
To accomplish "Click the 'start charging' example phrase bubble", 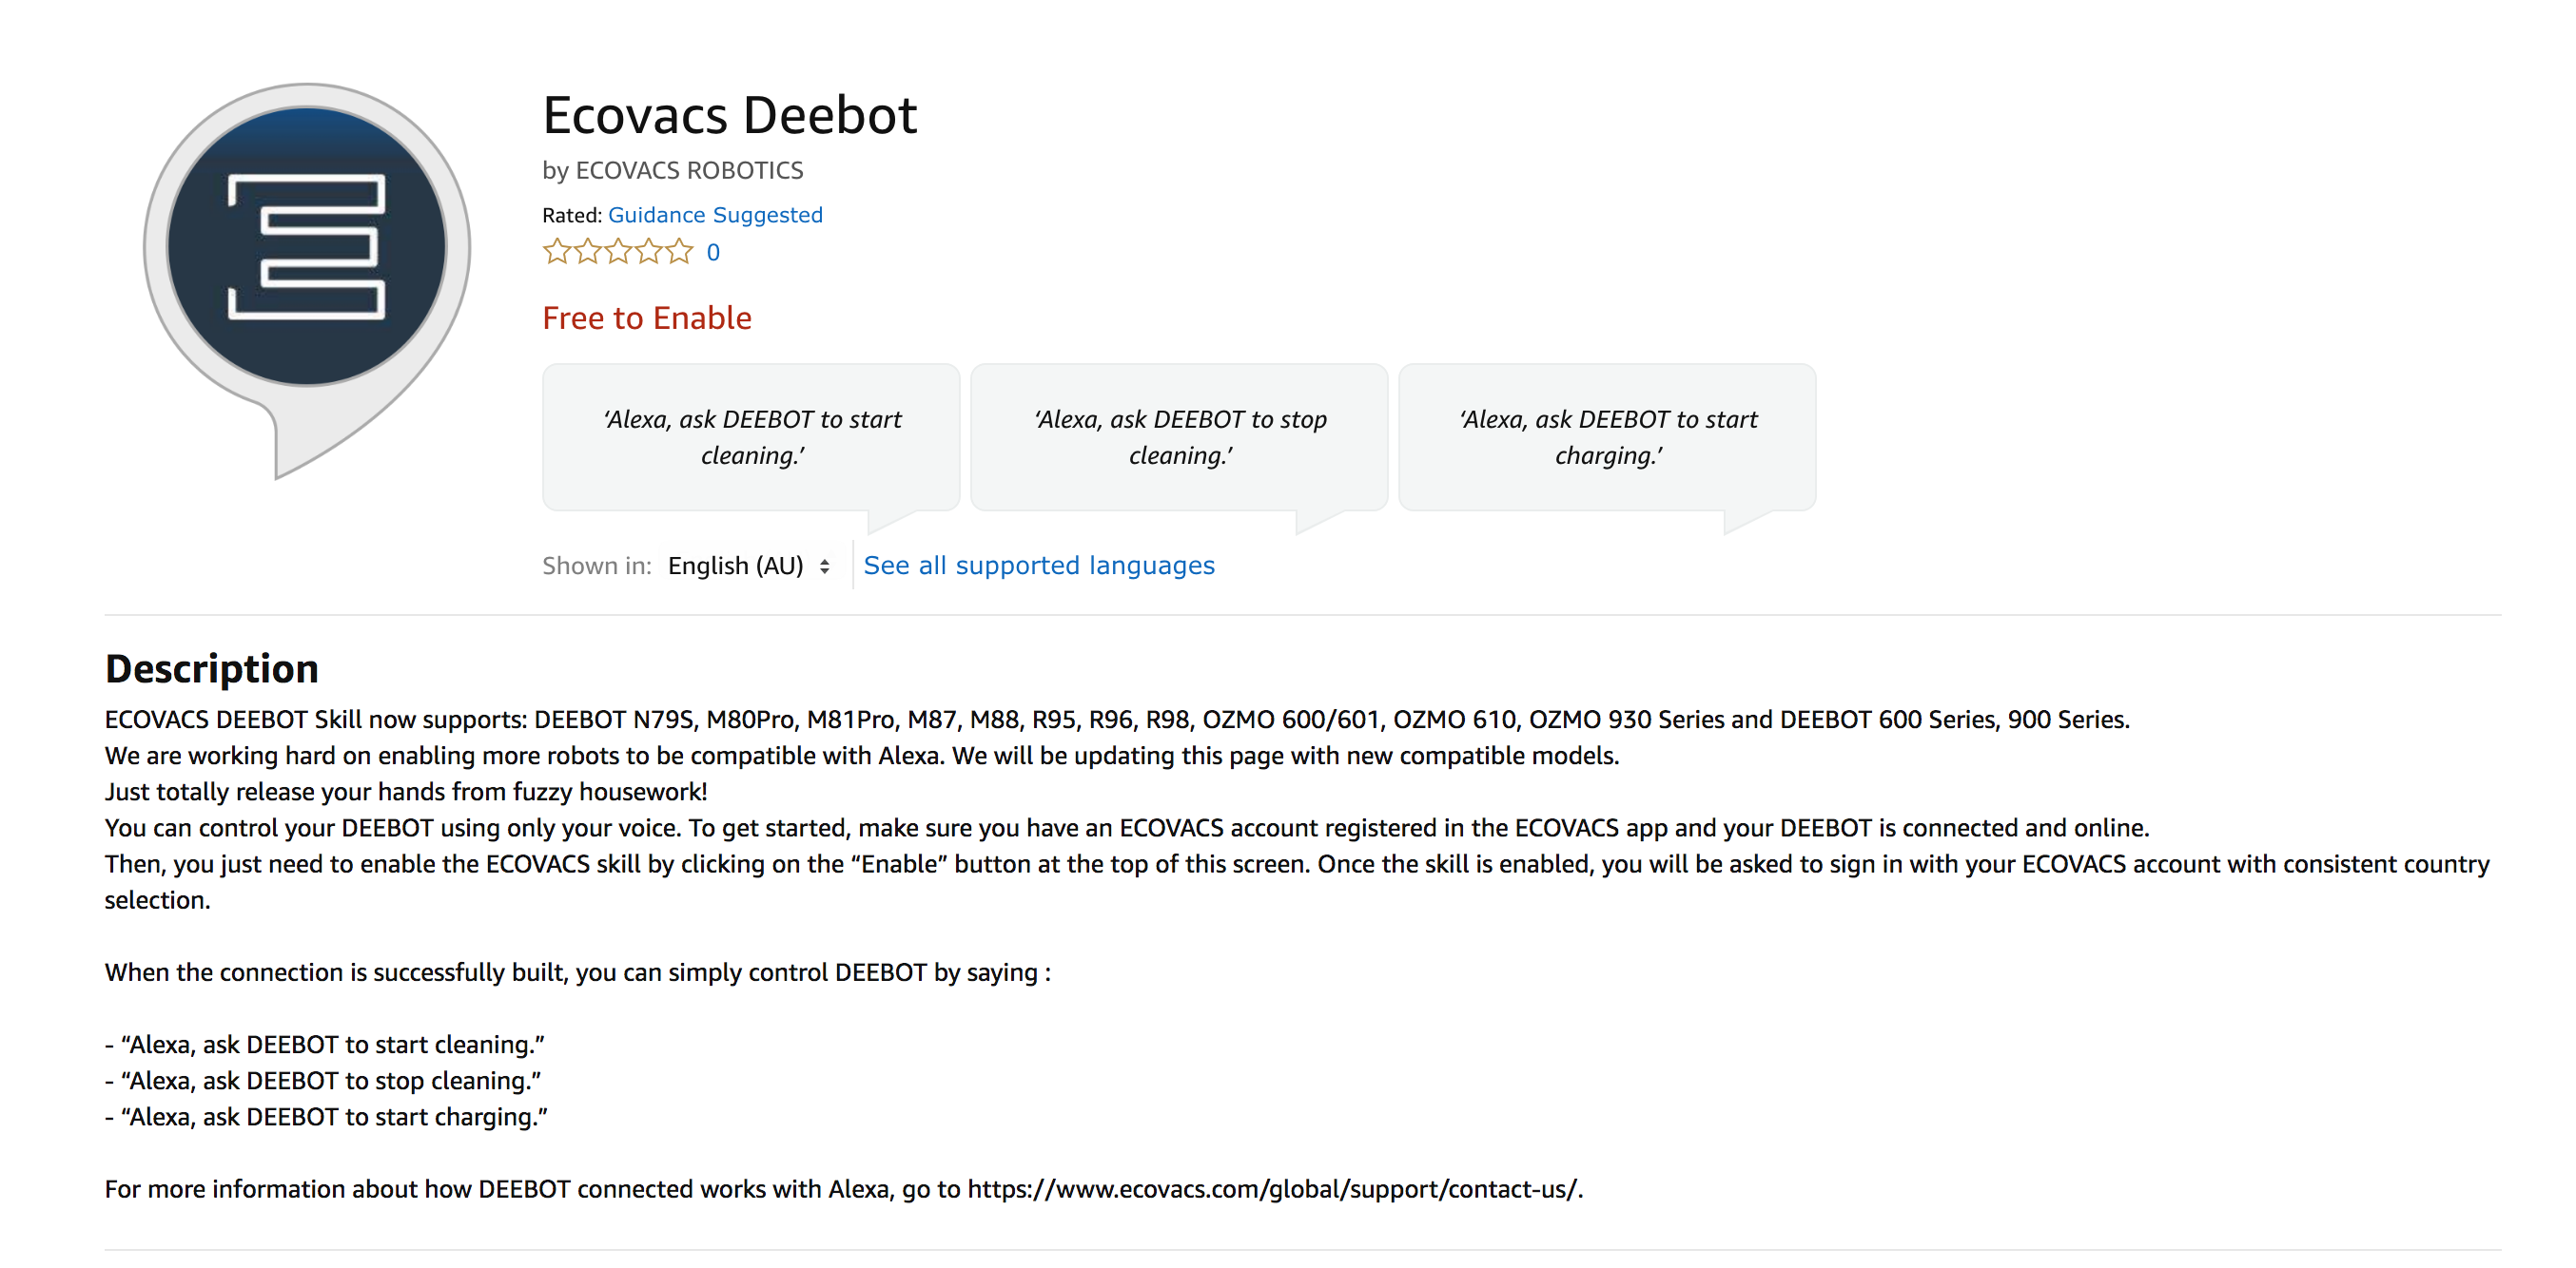I will [x=1607, y=437].
